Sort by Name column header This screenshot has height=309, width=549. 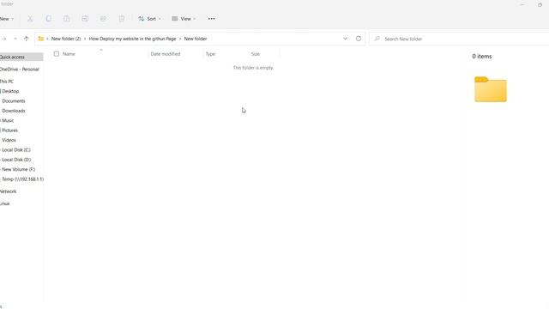[x=69, y=54]
